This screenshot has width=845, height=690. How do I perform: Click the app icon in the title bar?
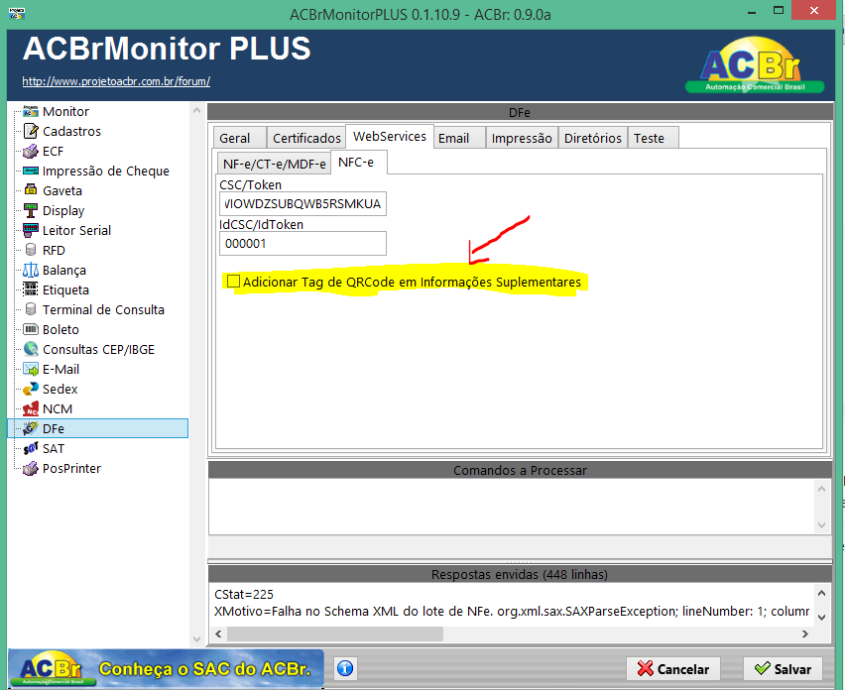(x=17, y=12)
